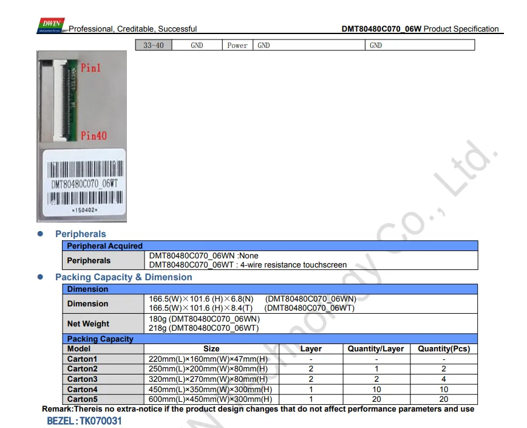Click Carton4 Quantity/Layer value '10'
The height and width of the screenshot is (428, 527).
pyautogui.click(x=376, y=389)
